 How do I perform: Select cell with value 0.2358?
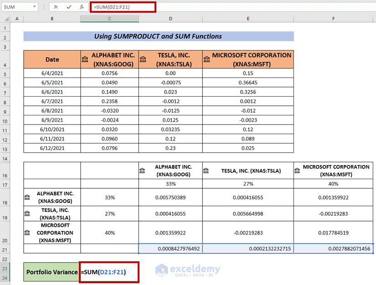[x=109, y=101]
